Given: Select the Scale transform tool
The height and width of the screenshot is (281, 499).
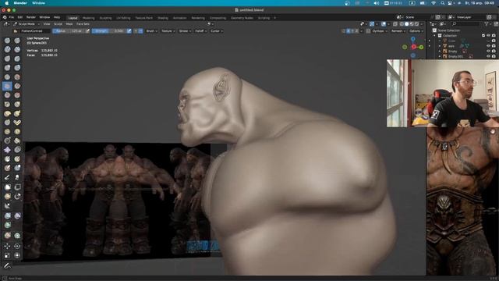Looking at the screenshot, I should (7, 255).
